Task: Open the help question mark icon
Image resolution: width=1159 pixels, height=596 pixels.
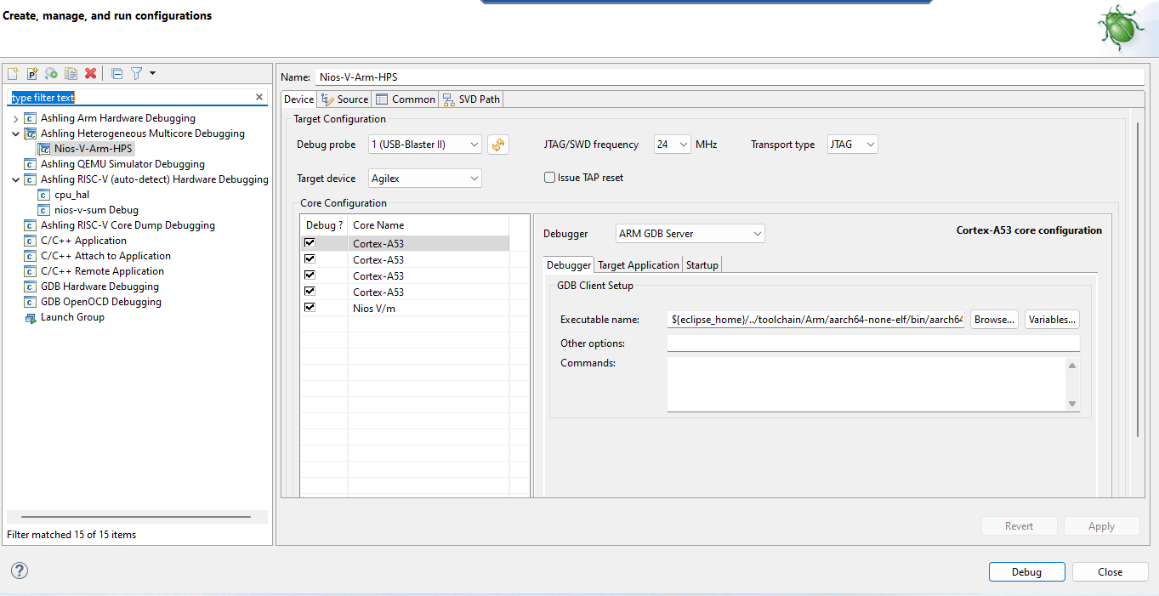Action: (20, 570)
